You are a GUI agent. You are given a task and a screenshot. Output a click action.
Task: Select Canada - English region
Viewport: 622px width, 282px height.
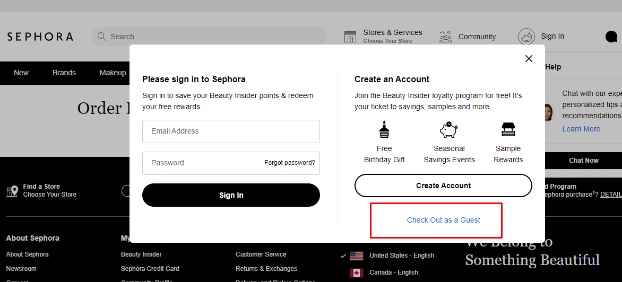(x=394, y=272)
